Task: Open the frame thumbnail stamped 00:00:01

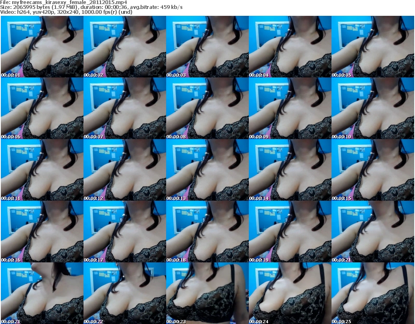Action: [42, 47]
